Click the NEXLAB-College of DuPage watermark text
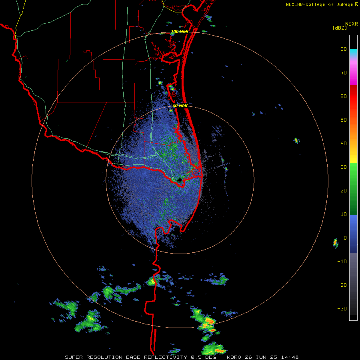The height and width of the screenshot is (360, 360). coord(320,4)
